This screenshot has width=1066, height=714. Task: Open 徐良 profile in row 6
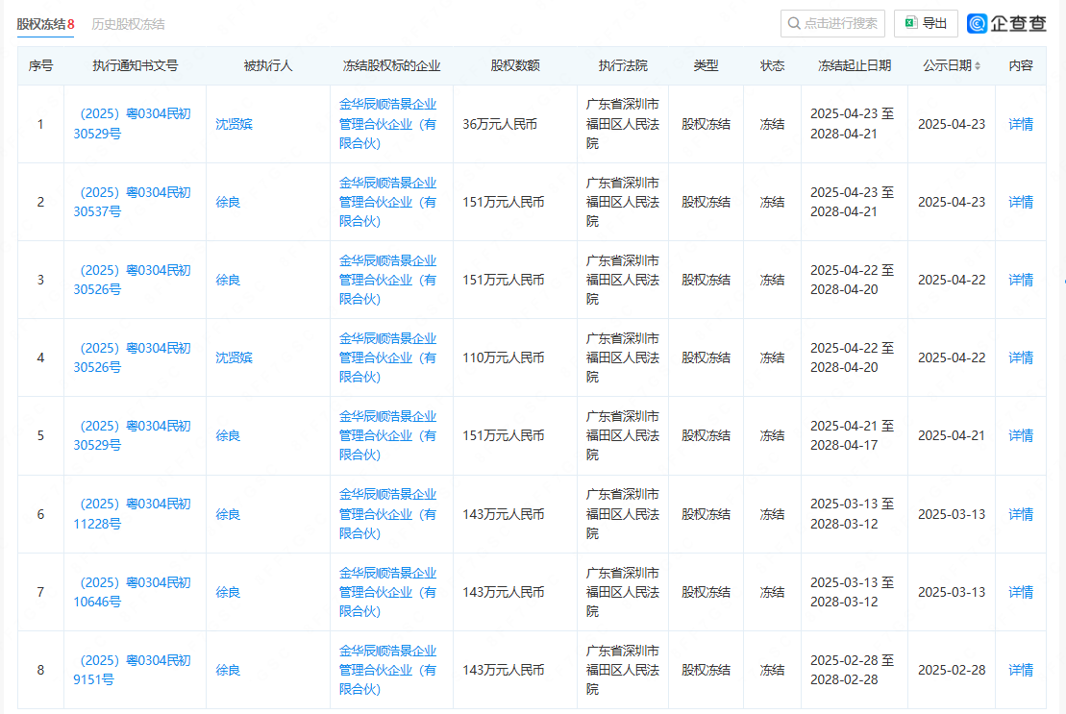(x=228, y=514)
